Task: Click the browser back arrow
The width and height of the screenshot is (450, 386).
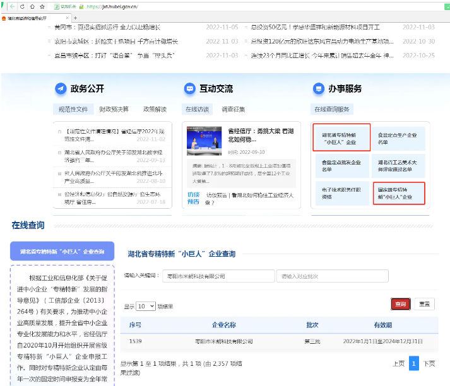Action: 13,6
